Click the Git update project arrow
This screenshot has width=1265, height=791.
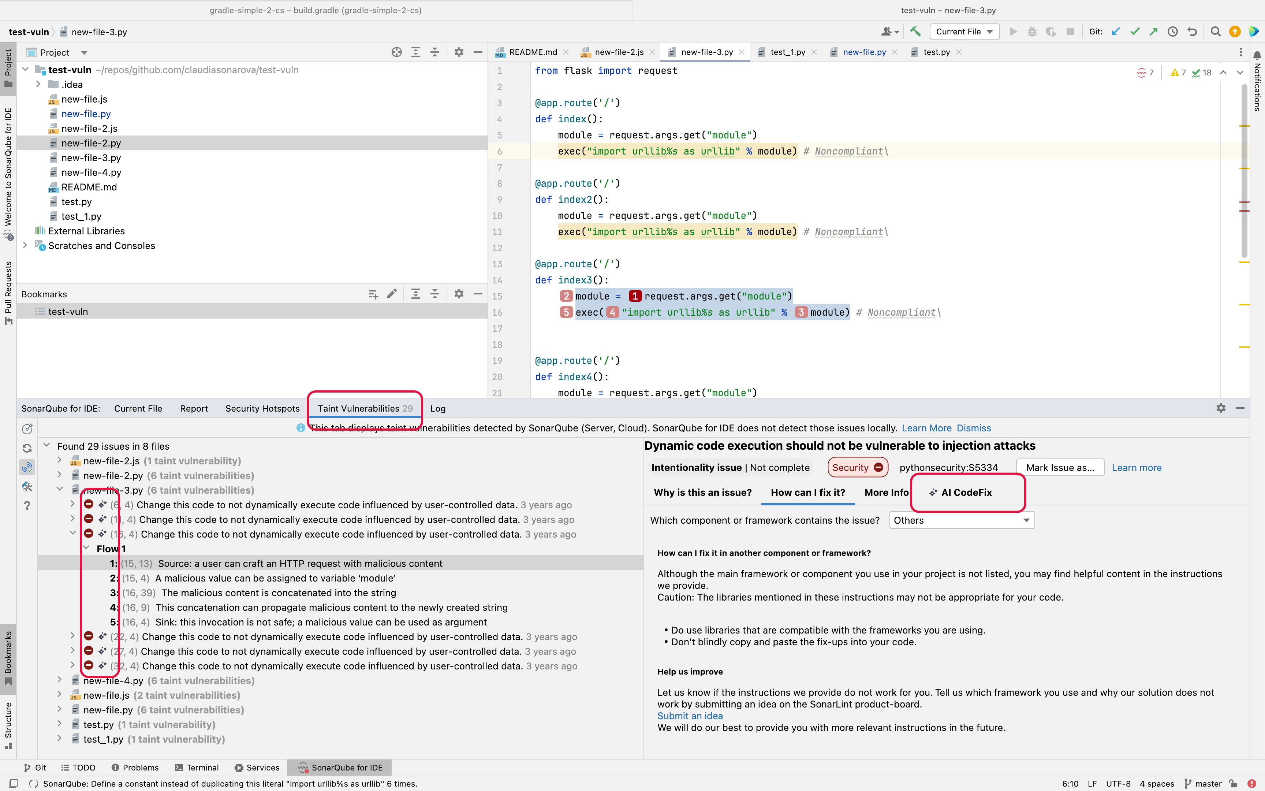1116,31
